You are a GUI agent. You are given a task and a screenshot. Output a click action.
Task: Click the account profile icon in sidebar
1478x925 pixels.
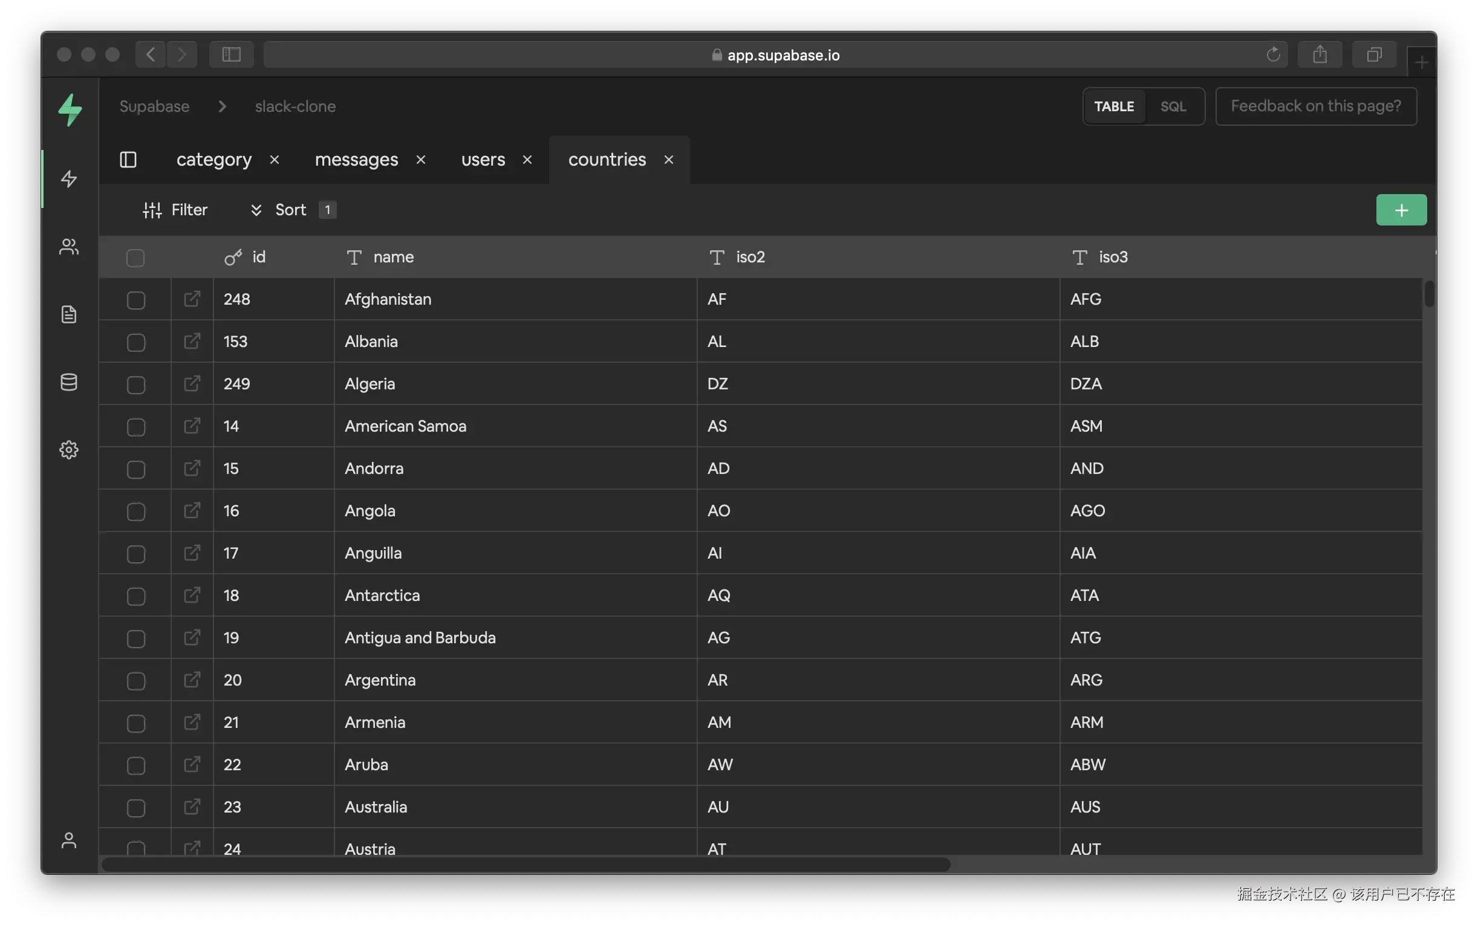pos(68,840)
